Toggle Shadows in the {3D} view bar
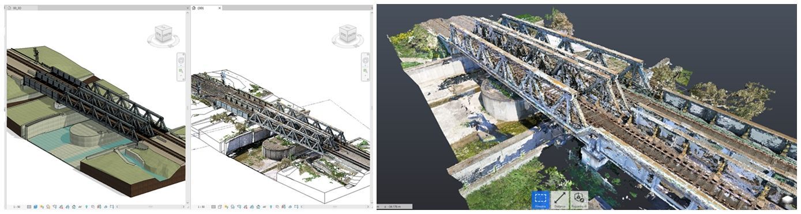This screenshot has width=801, height=214. tap(232, 207)
